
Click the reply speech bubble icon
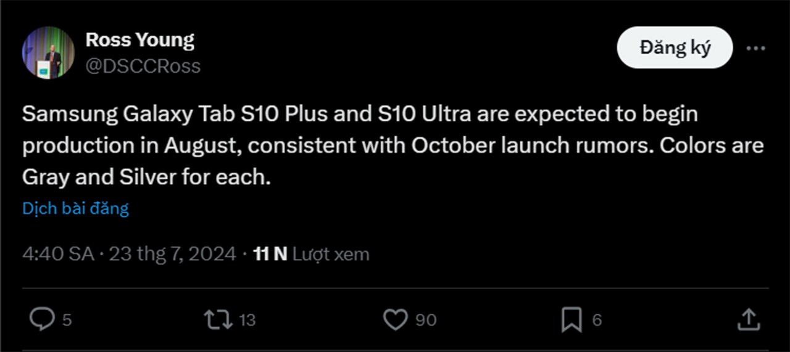(42, 319)
